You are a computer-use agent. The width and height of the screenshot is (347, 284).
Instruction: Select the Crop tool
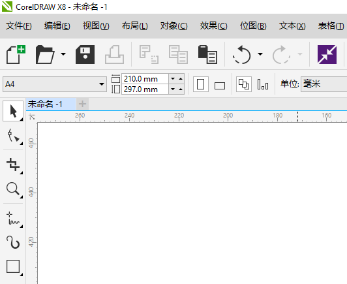[x=13, y=165]
